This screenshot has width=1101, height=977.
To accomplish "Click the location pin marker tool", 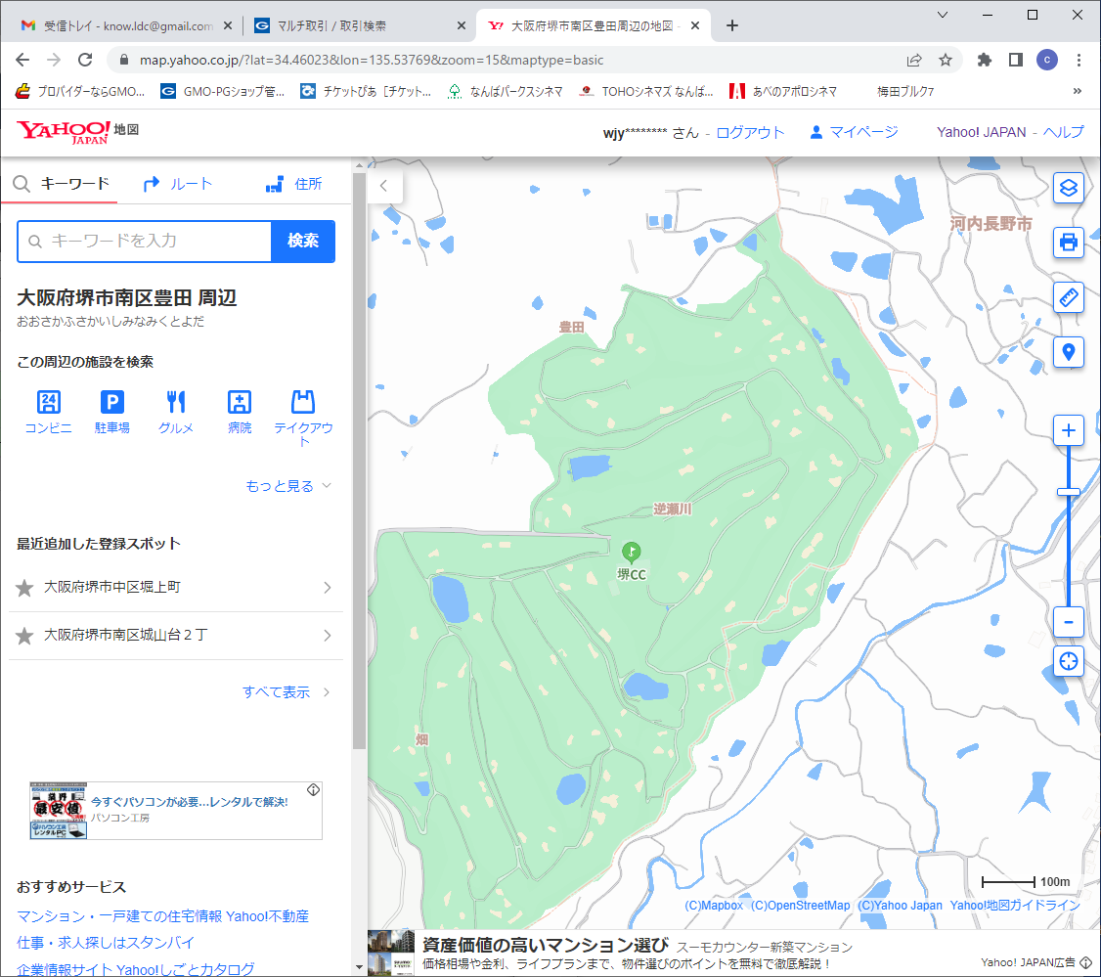I will (1069, 351).
